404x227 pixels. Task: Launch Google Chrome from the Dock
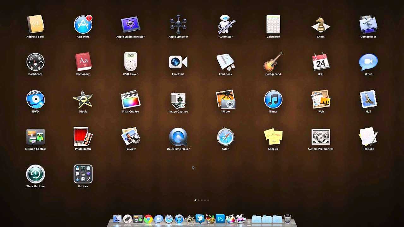(x=148, y=219)
